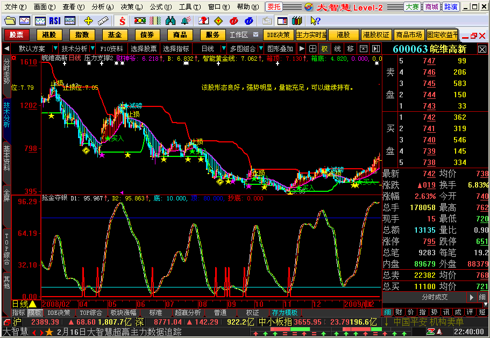Click the yellow star icon in status bar
Screen dimensions: 490x338
pos(49,332)
